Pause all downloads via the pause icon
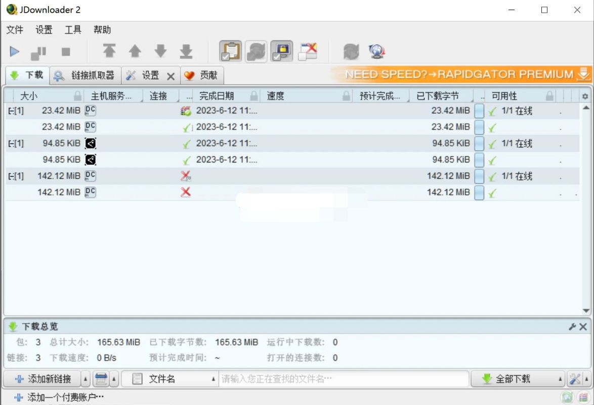Viewport: 594px width, 405px height. [38, 51]
